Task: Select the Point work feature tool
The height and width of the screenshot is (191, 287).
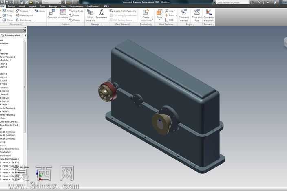Action: pyautogui.click(x=170, y=15)
